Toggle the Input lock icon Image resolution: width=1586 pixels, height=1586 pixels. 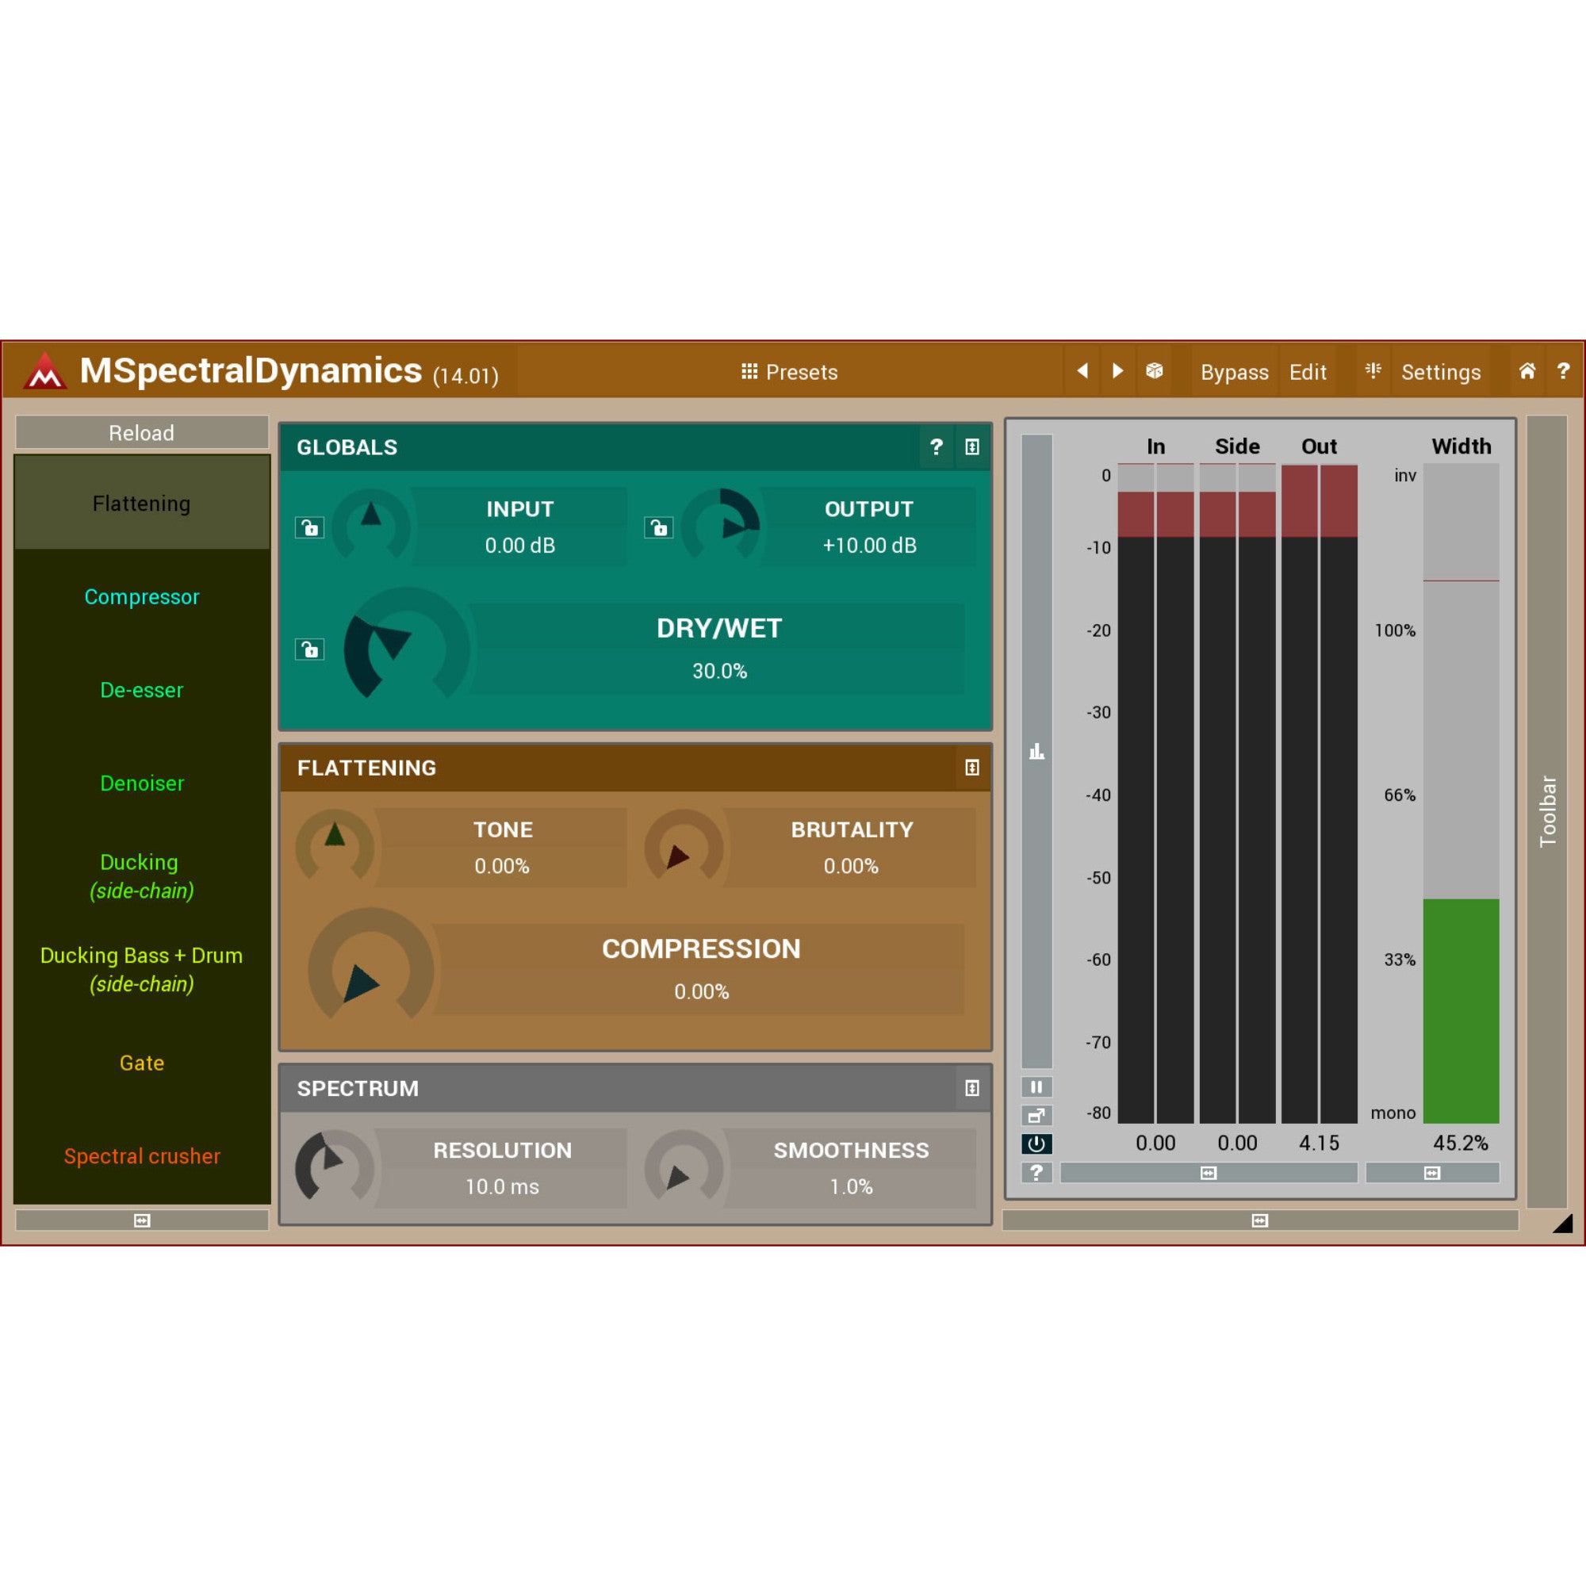[x=309, y=527]
